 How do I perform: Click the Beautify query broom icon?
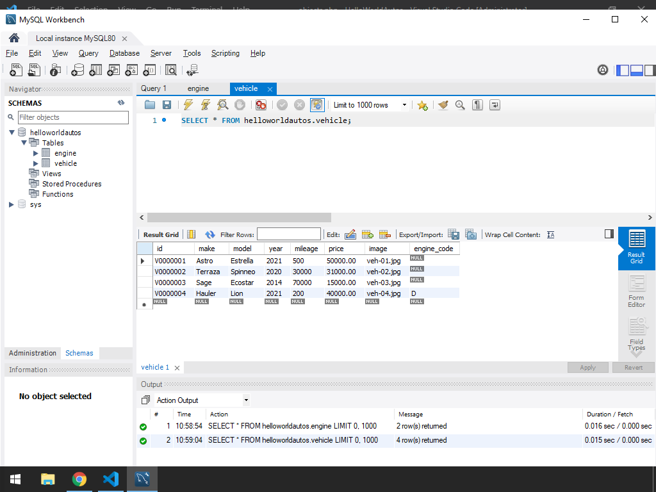point(443,105)
